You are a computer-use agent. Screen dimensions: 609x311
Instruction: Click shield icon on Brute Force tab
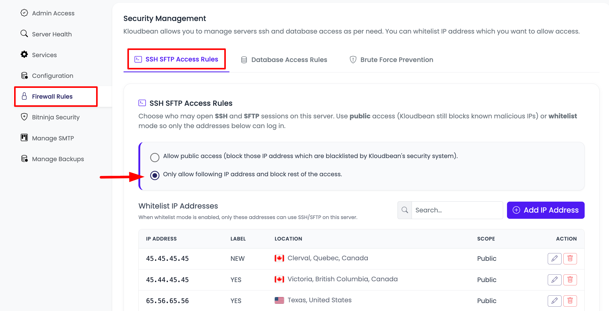[353, 60]
